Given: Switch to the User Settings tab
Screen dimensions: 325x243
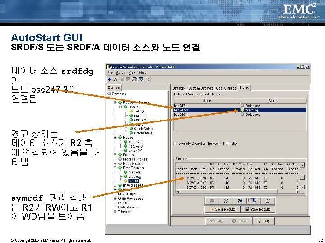Looking at the screenshot, I should point(226,88).
